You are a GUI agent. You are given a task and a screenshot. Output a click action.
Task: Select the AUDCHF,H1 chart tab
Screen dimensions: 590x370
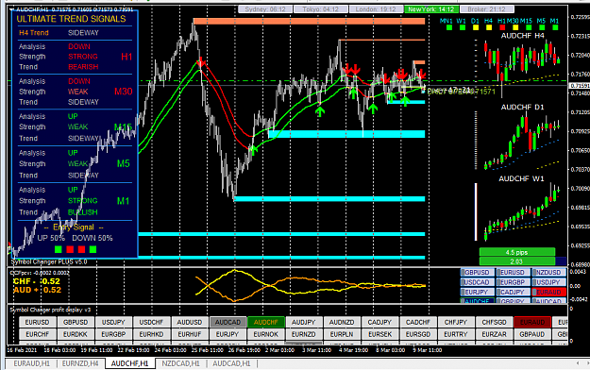click(x=130, y=363)
